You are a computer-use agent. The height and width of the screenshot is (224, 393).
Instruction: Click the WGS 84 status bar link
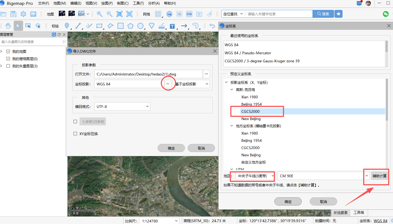click(x=380, y=221)
